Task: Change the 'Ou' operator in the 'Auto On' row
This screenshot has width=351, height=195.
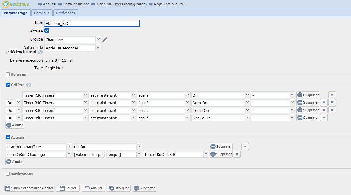Action: click(x=19, y=102)
